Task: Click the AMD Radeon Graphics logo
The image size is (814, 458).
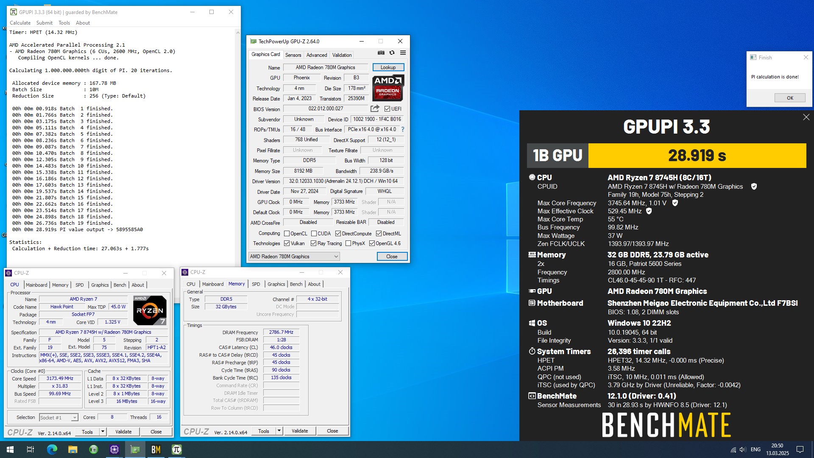Action: coord(388,88)
